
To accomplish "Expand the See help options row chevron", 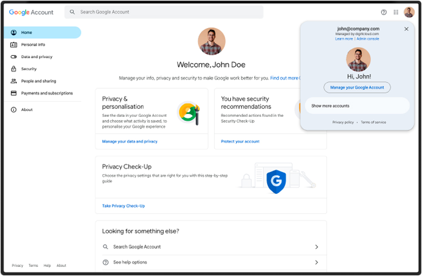I will click(316, 262).
